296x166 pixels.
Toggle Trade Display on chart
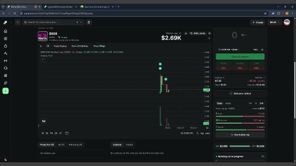click(60, 46)
